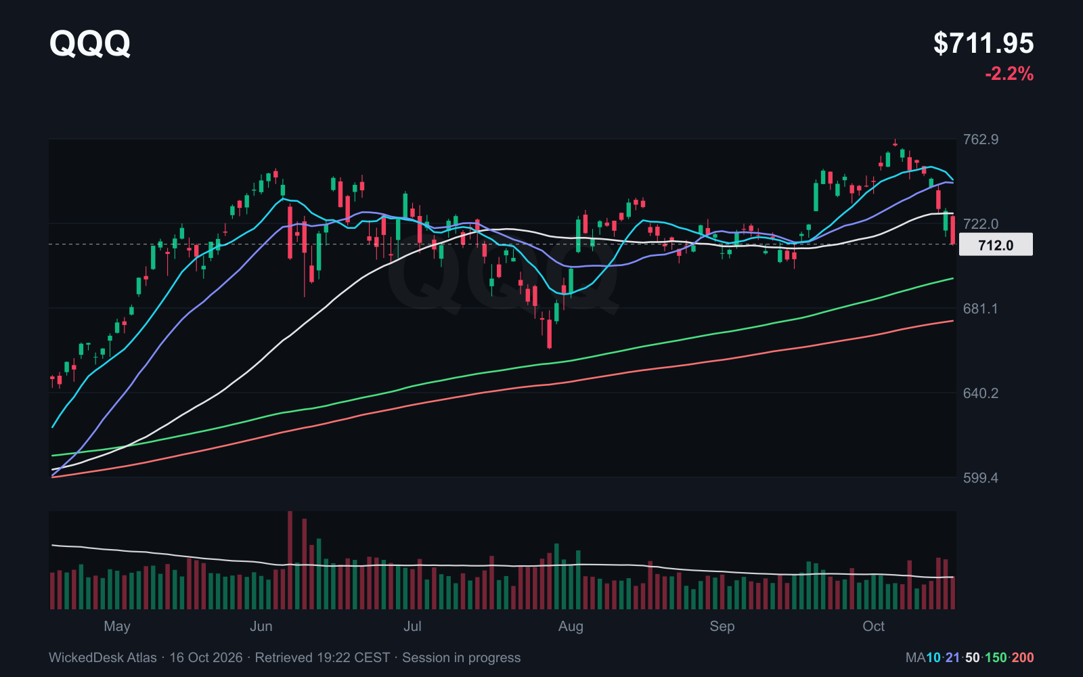The image size is (1083, 677).
Task: Click the 712.0 current price tag
Action: tap(996, 245)
